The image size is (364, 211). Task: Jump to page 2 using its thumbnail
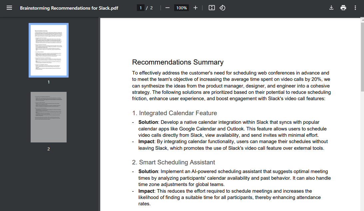(x=48, y=117)
